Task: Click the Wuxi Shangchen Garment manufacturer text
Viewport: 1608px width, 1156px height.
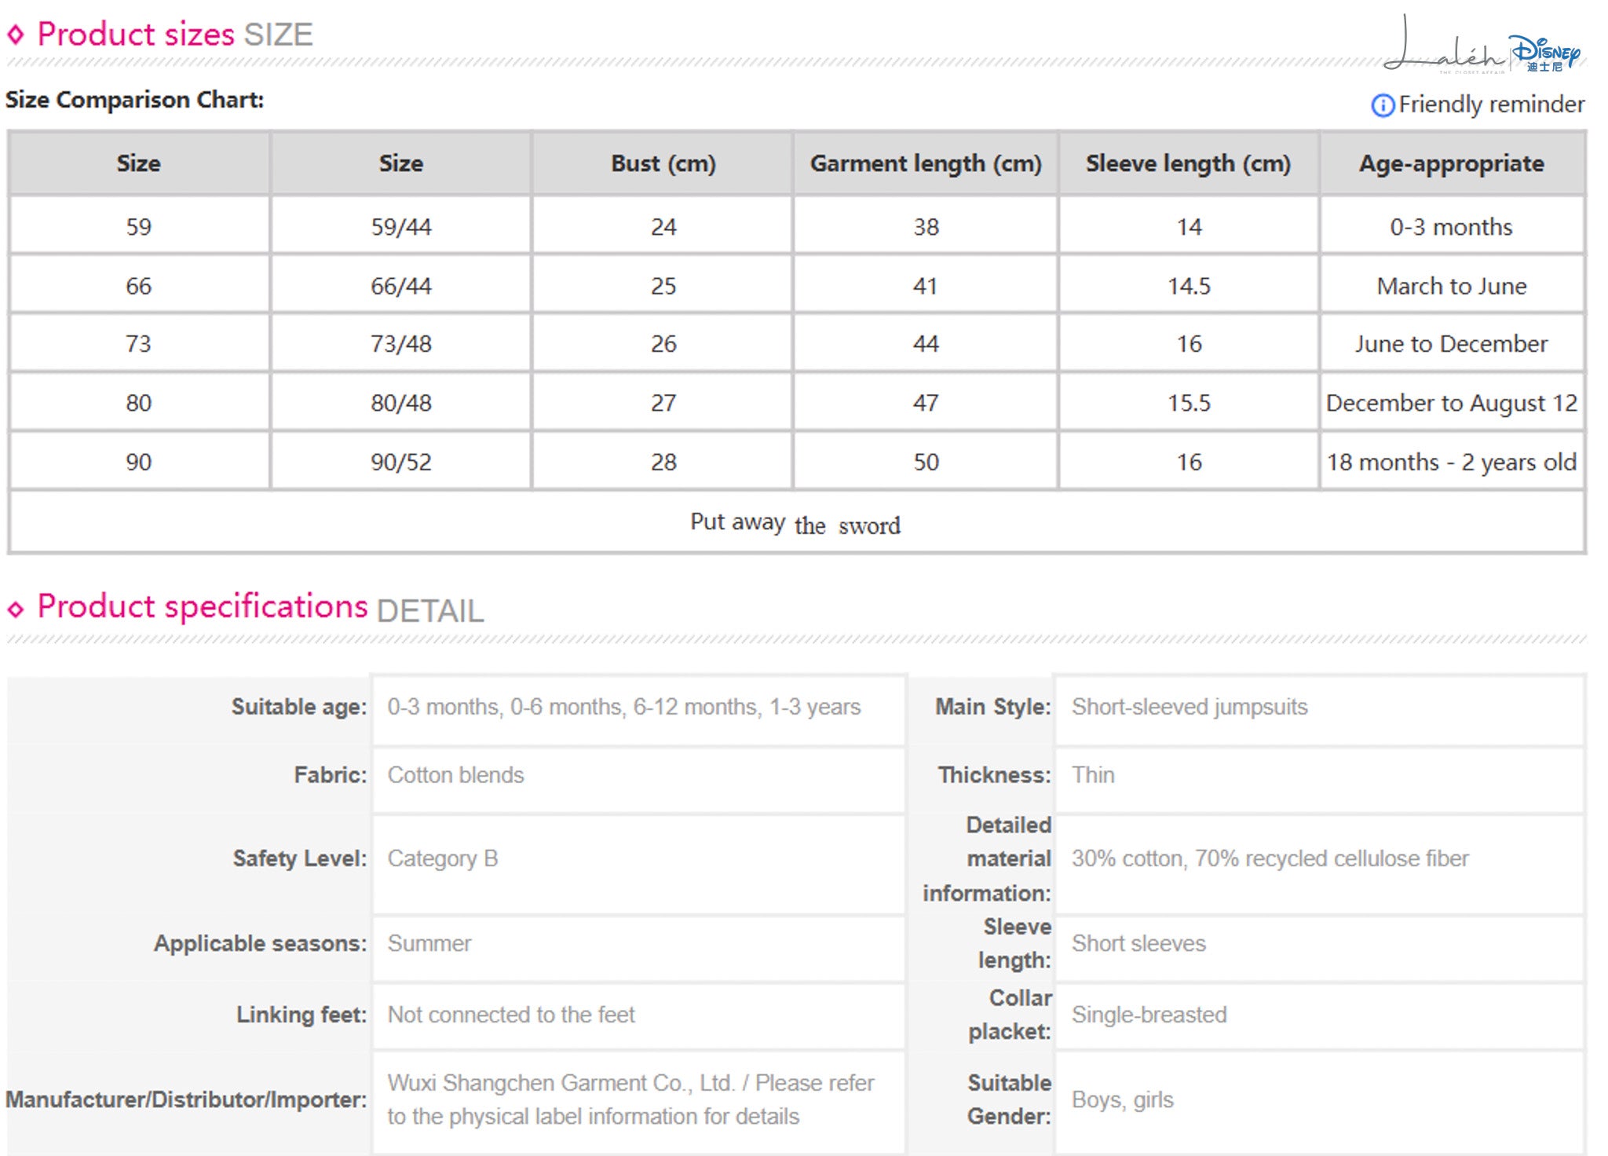Action: (x=630, y=1099)
